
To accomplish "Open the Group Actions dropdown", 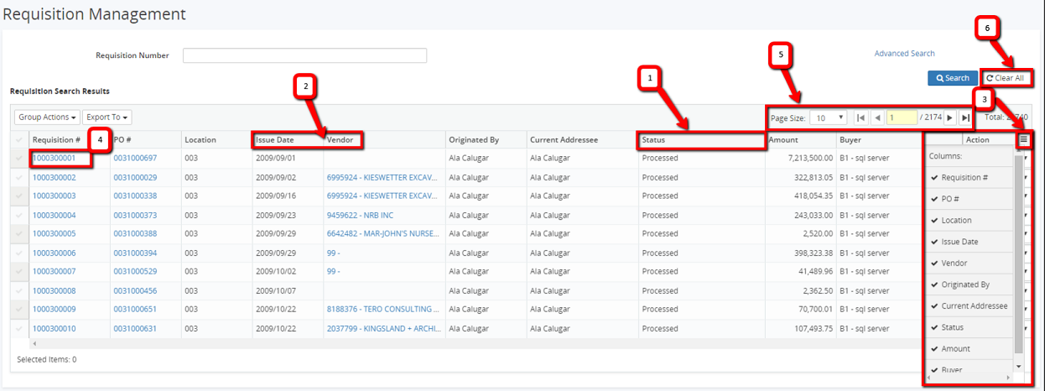I will [x=49, y=117].
